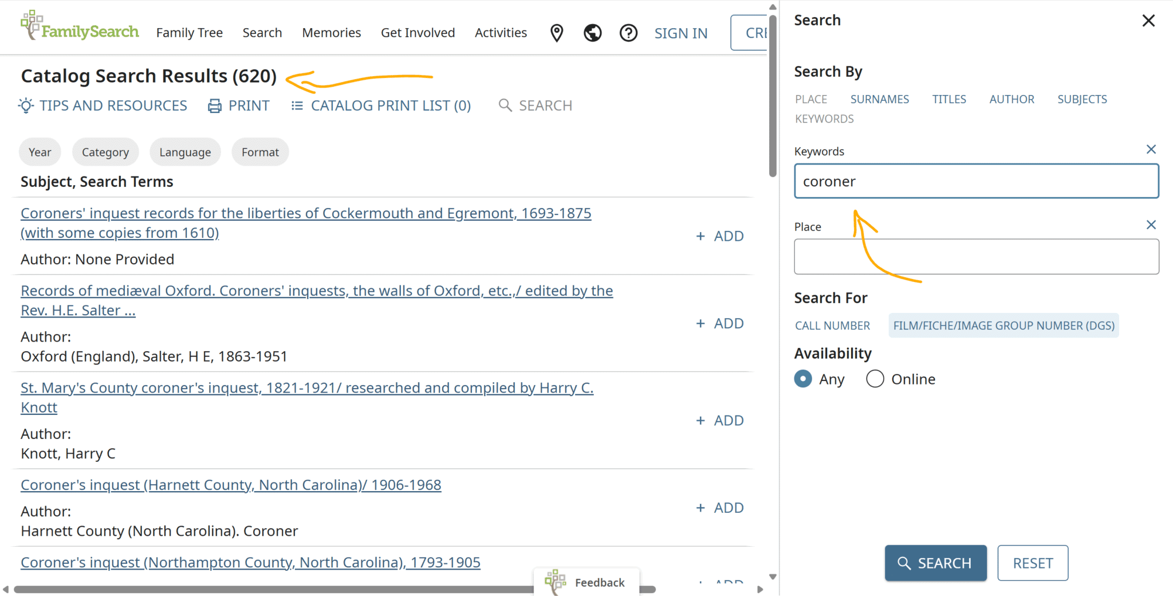Click the Tips and Resources lightbulb icon
The width and height of the screenshot is (1173, 596).
(26, 105)
